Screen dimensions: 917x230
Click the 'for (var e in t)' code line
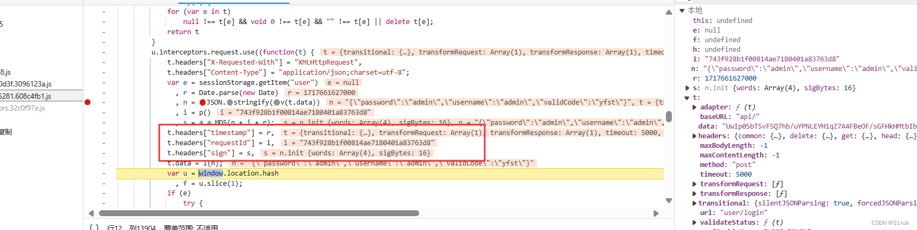click(199, 12)
